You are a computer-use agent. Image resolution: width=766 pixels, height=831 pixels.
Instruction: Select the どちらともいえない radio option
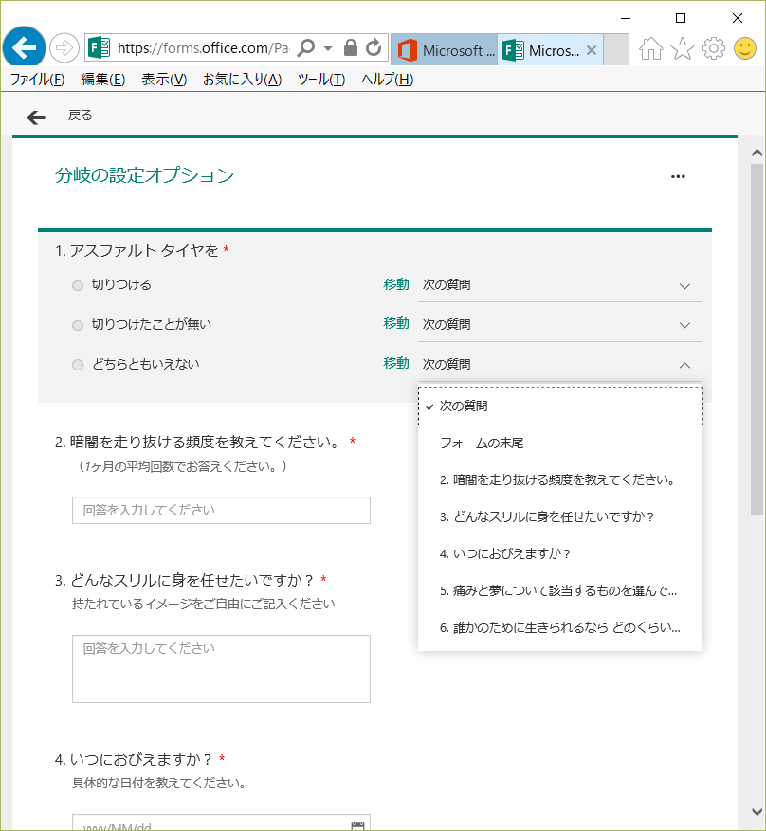[78, 365]
